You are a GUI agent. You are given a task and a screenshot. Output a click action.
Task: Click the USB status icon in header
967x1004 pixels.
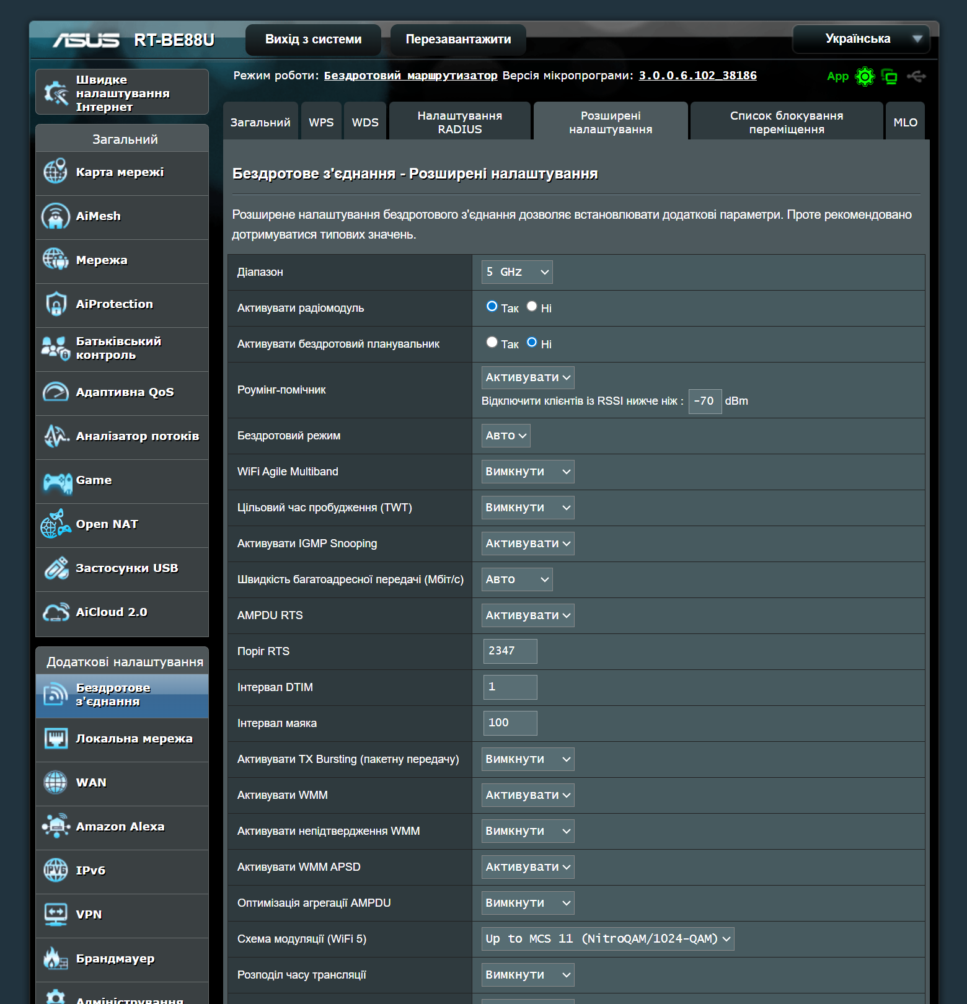(916, 76)
